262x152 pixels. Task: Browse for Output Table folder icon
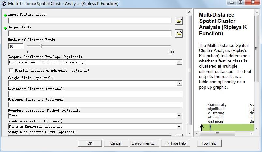pos(179,34)
